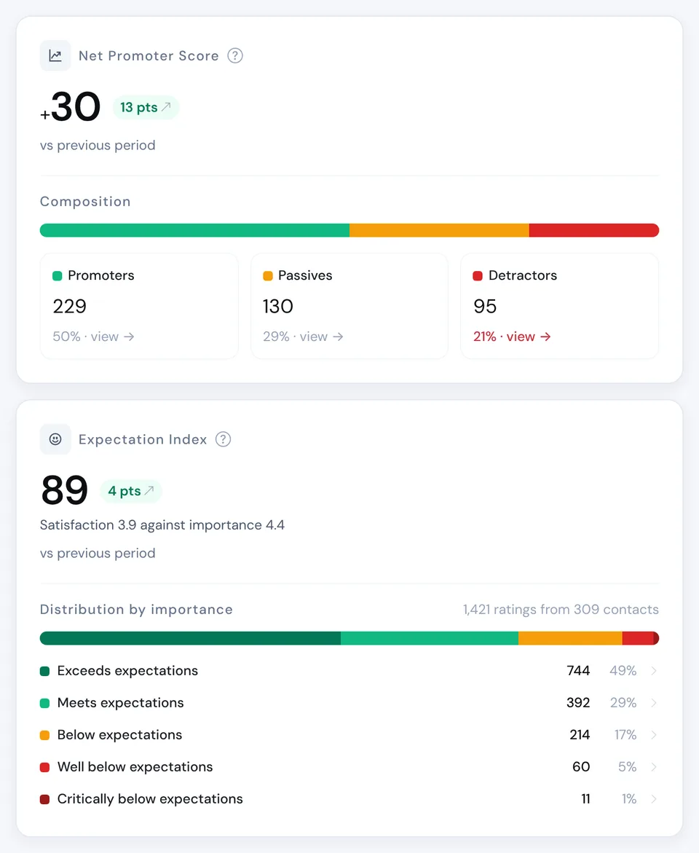699x853 pixels.
Task: Click the orange distribution bar segment
Action: pos(570,638)
